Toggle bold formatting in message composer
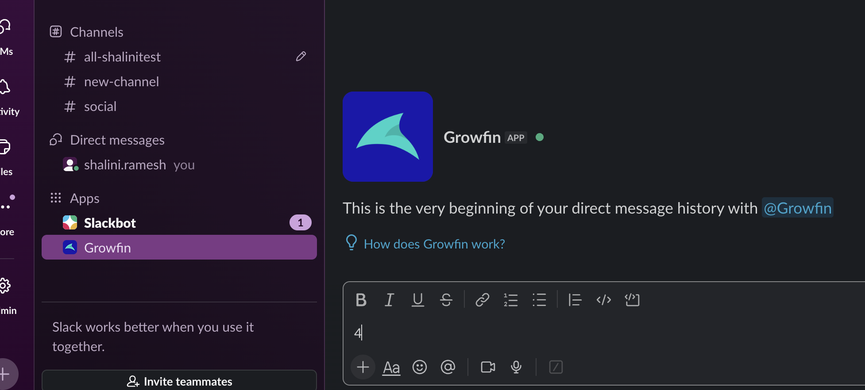865x390 pixels. 361,300
